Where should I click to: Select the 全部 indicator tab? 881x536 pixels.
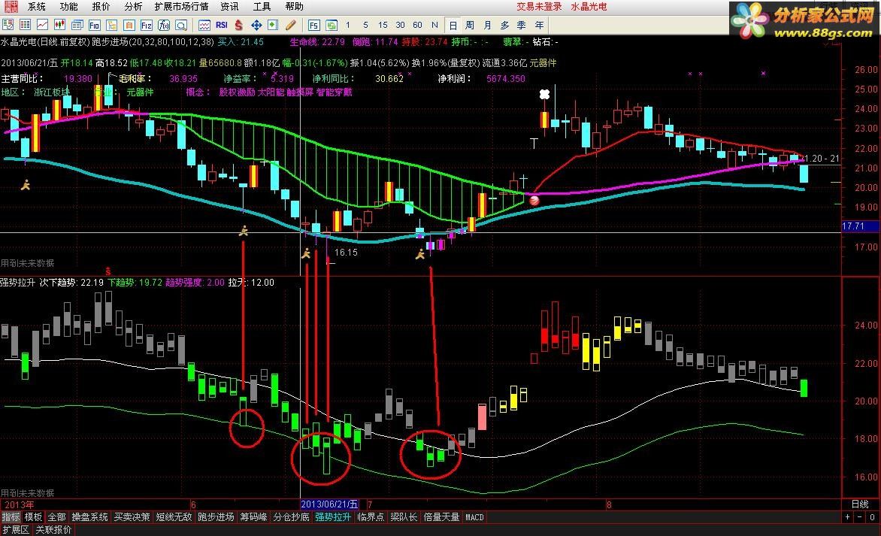click(56, 517)
